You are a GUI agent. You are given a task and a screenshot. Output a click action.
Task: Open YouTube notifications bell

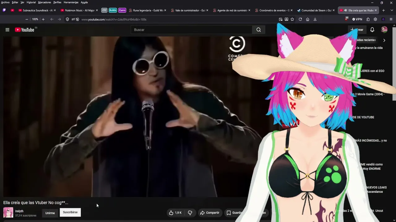(x=372, y=30)
